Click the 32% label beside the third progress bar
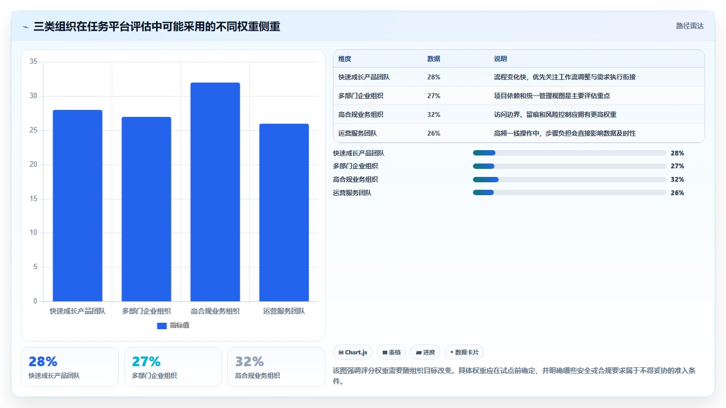 point(677,180)
